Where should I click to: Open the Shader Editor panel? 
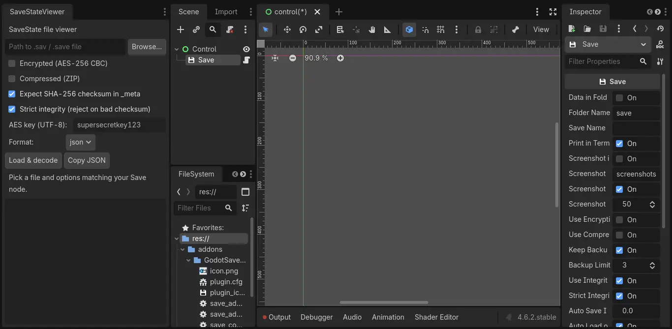[x=436, y=317]
